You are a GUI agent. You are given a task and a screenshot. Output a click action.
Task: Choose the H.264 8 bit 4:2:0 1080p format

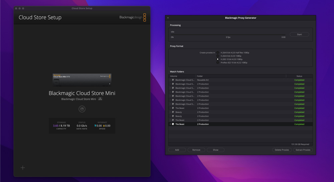218,56
